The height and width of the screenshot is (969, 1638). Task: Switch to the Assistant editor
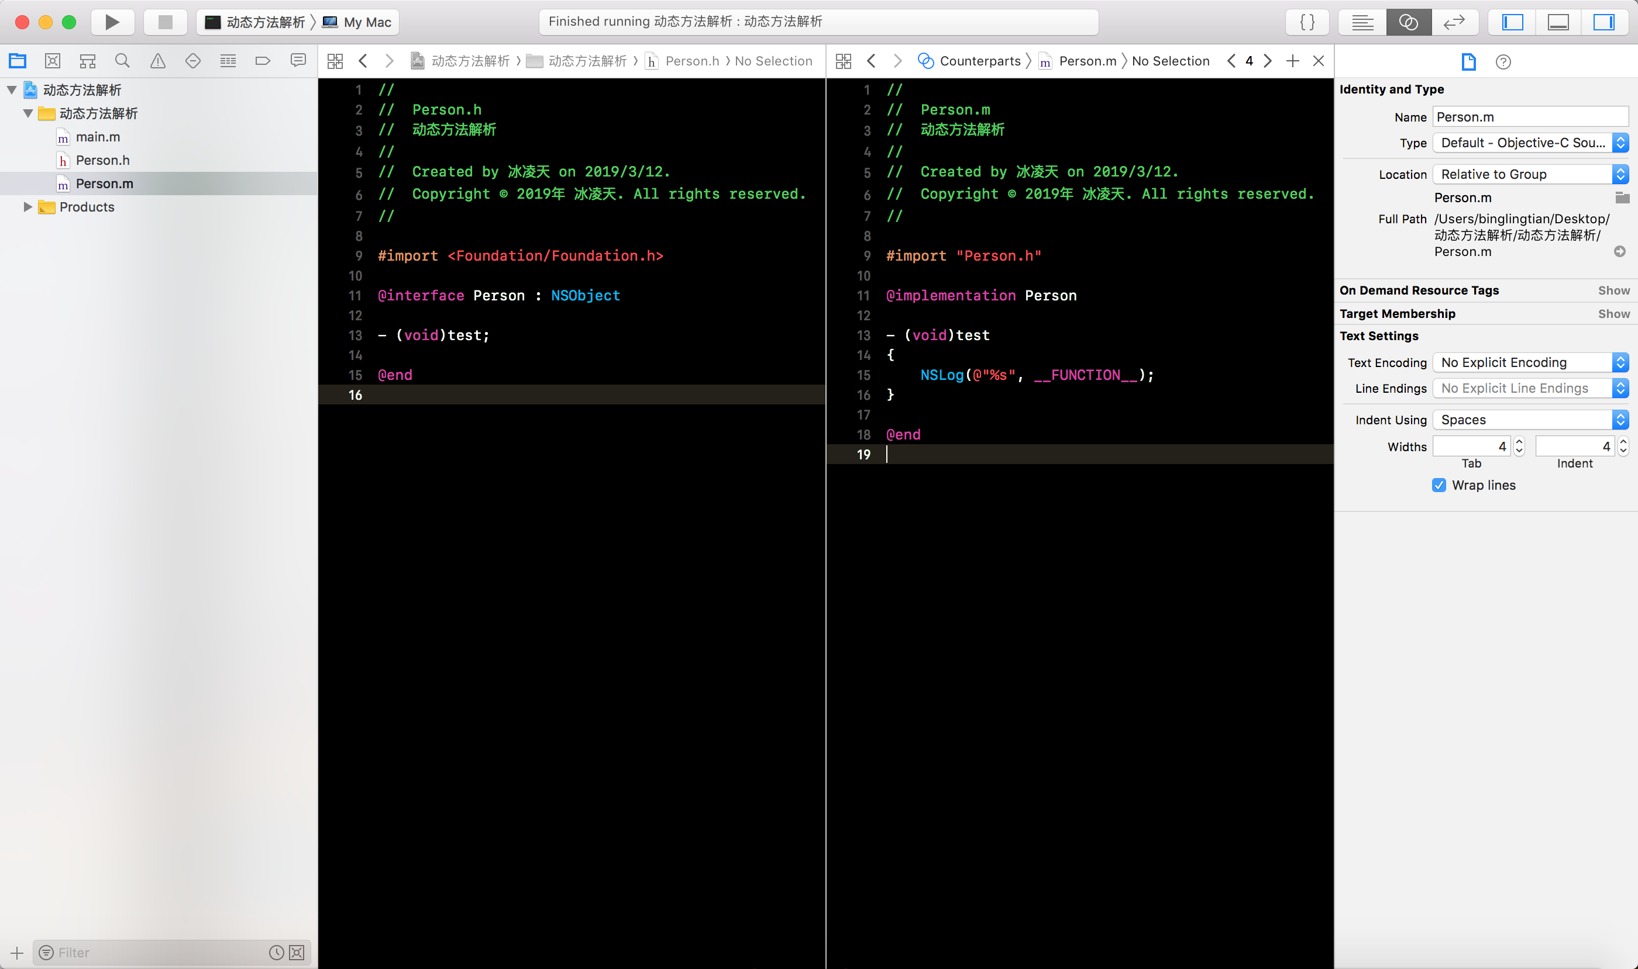tap(1408, 22)
